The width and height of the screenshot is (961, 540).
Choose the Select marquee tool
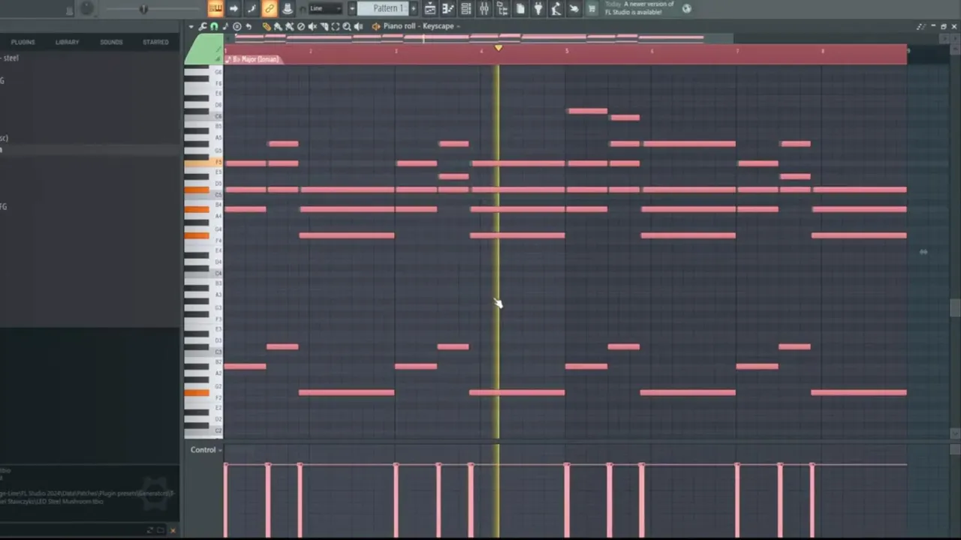[336, 26]
